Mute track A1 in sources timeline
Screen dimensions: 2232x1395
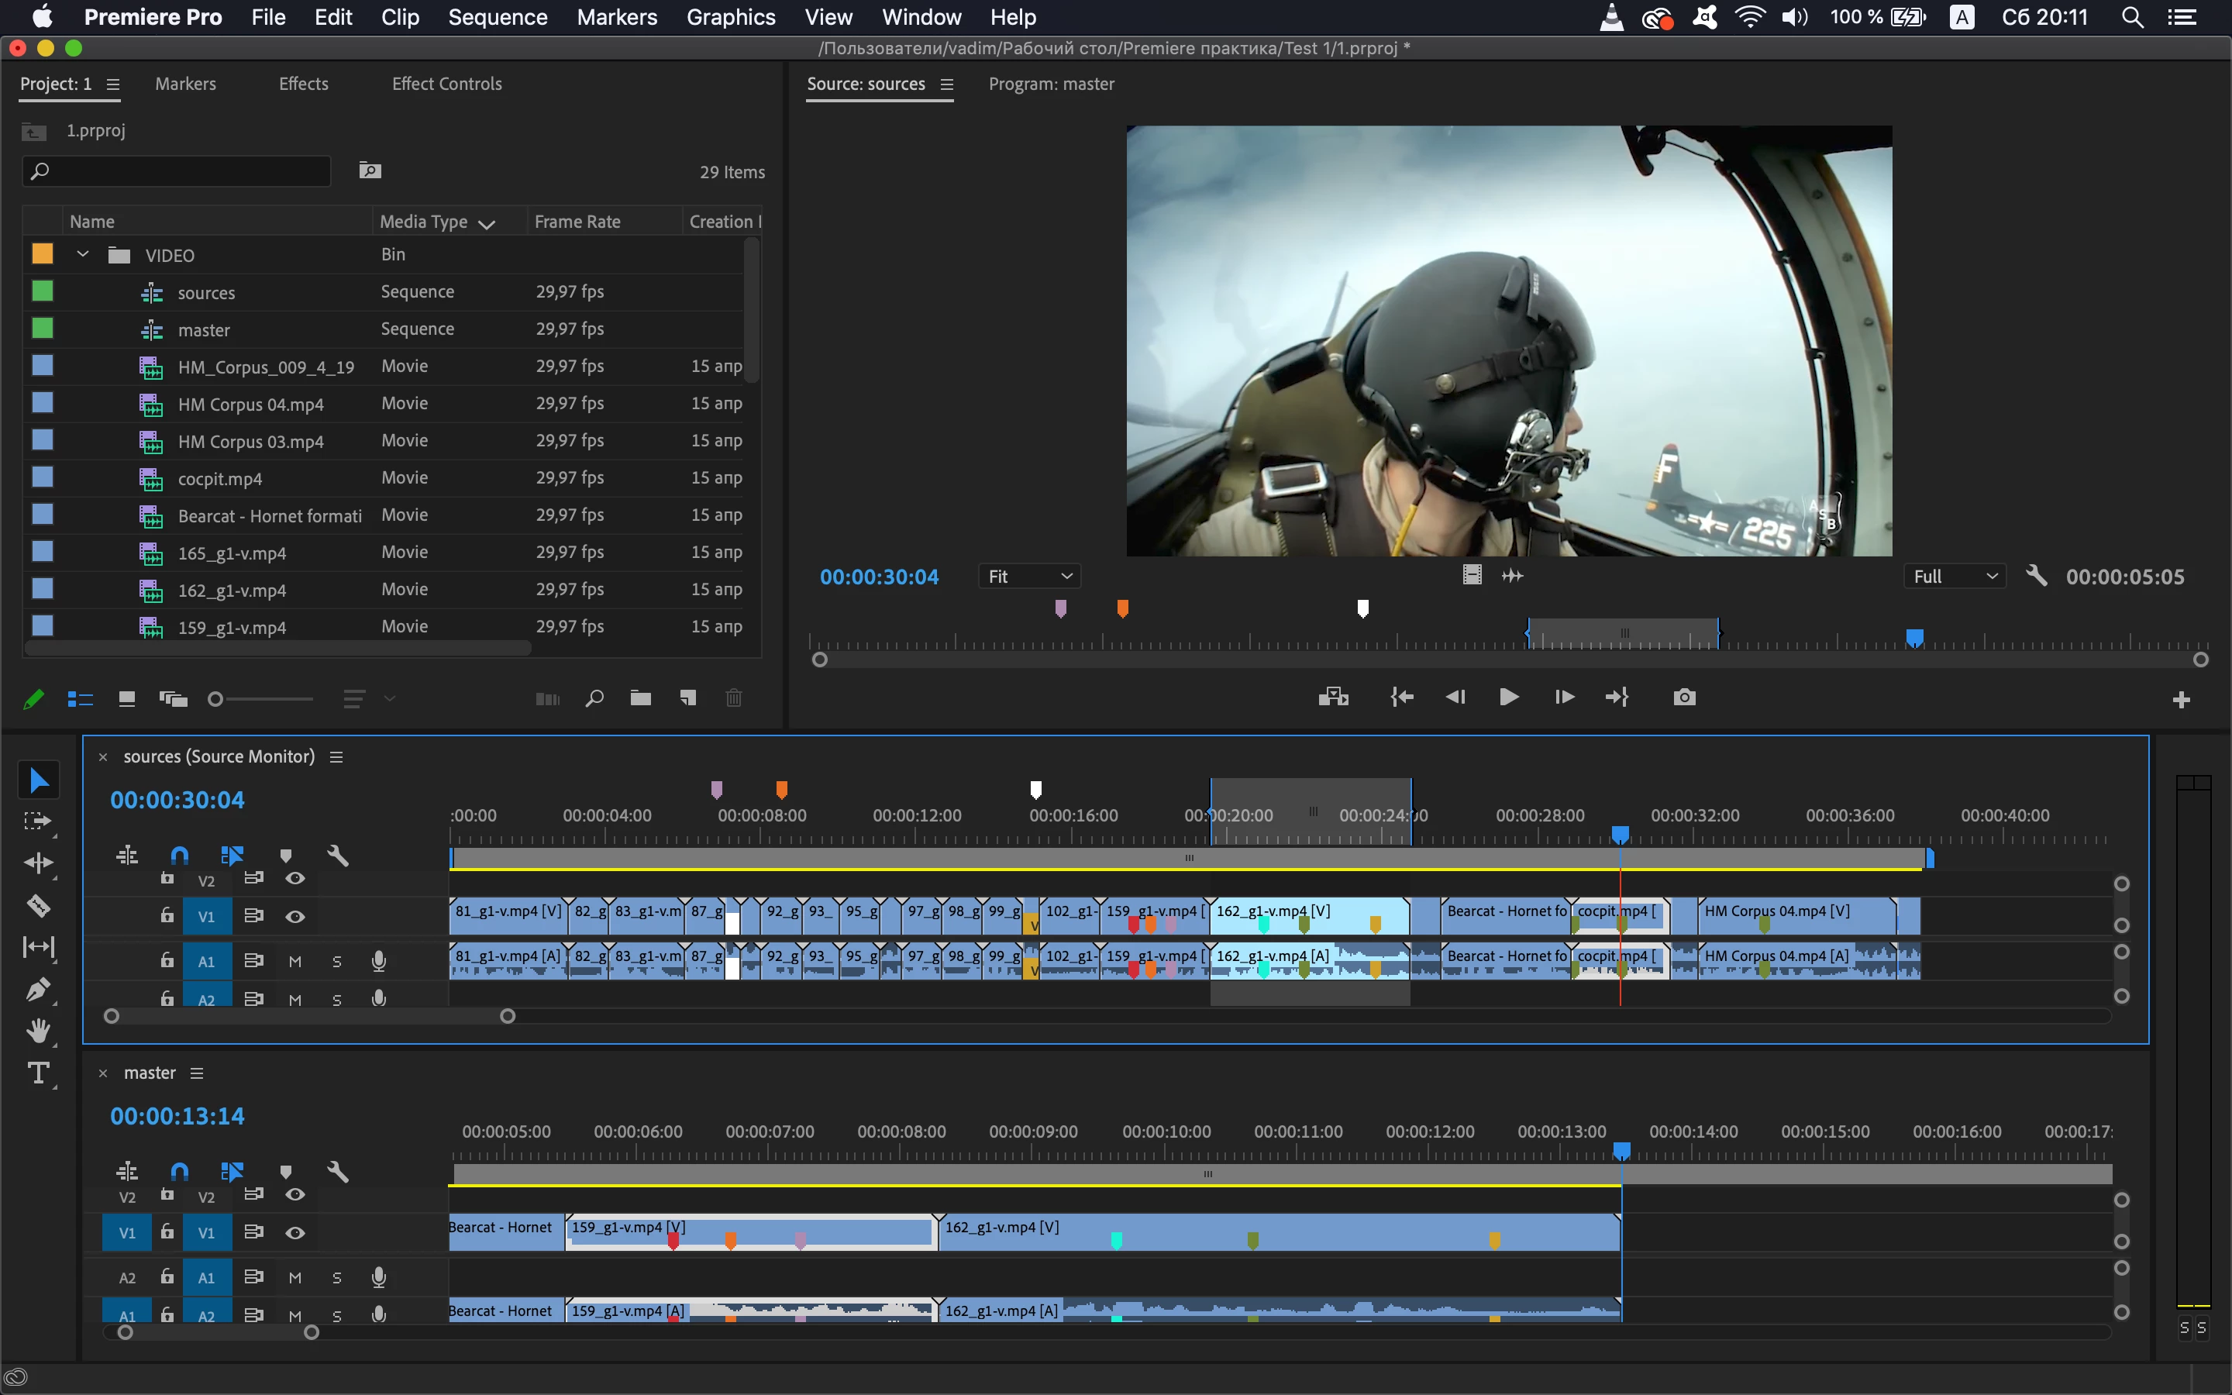[295, 961]
